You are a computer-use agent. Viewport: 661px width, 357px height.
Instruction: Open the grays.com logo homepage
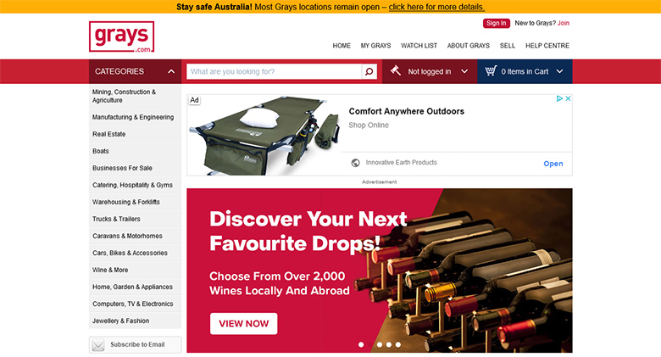click(121, 36)
